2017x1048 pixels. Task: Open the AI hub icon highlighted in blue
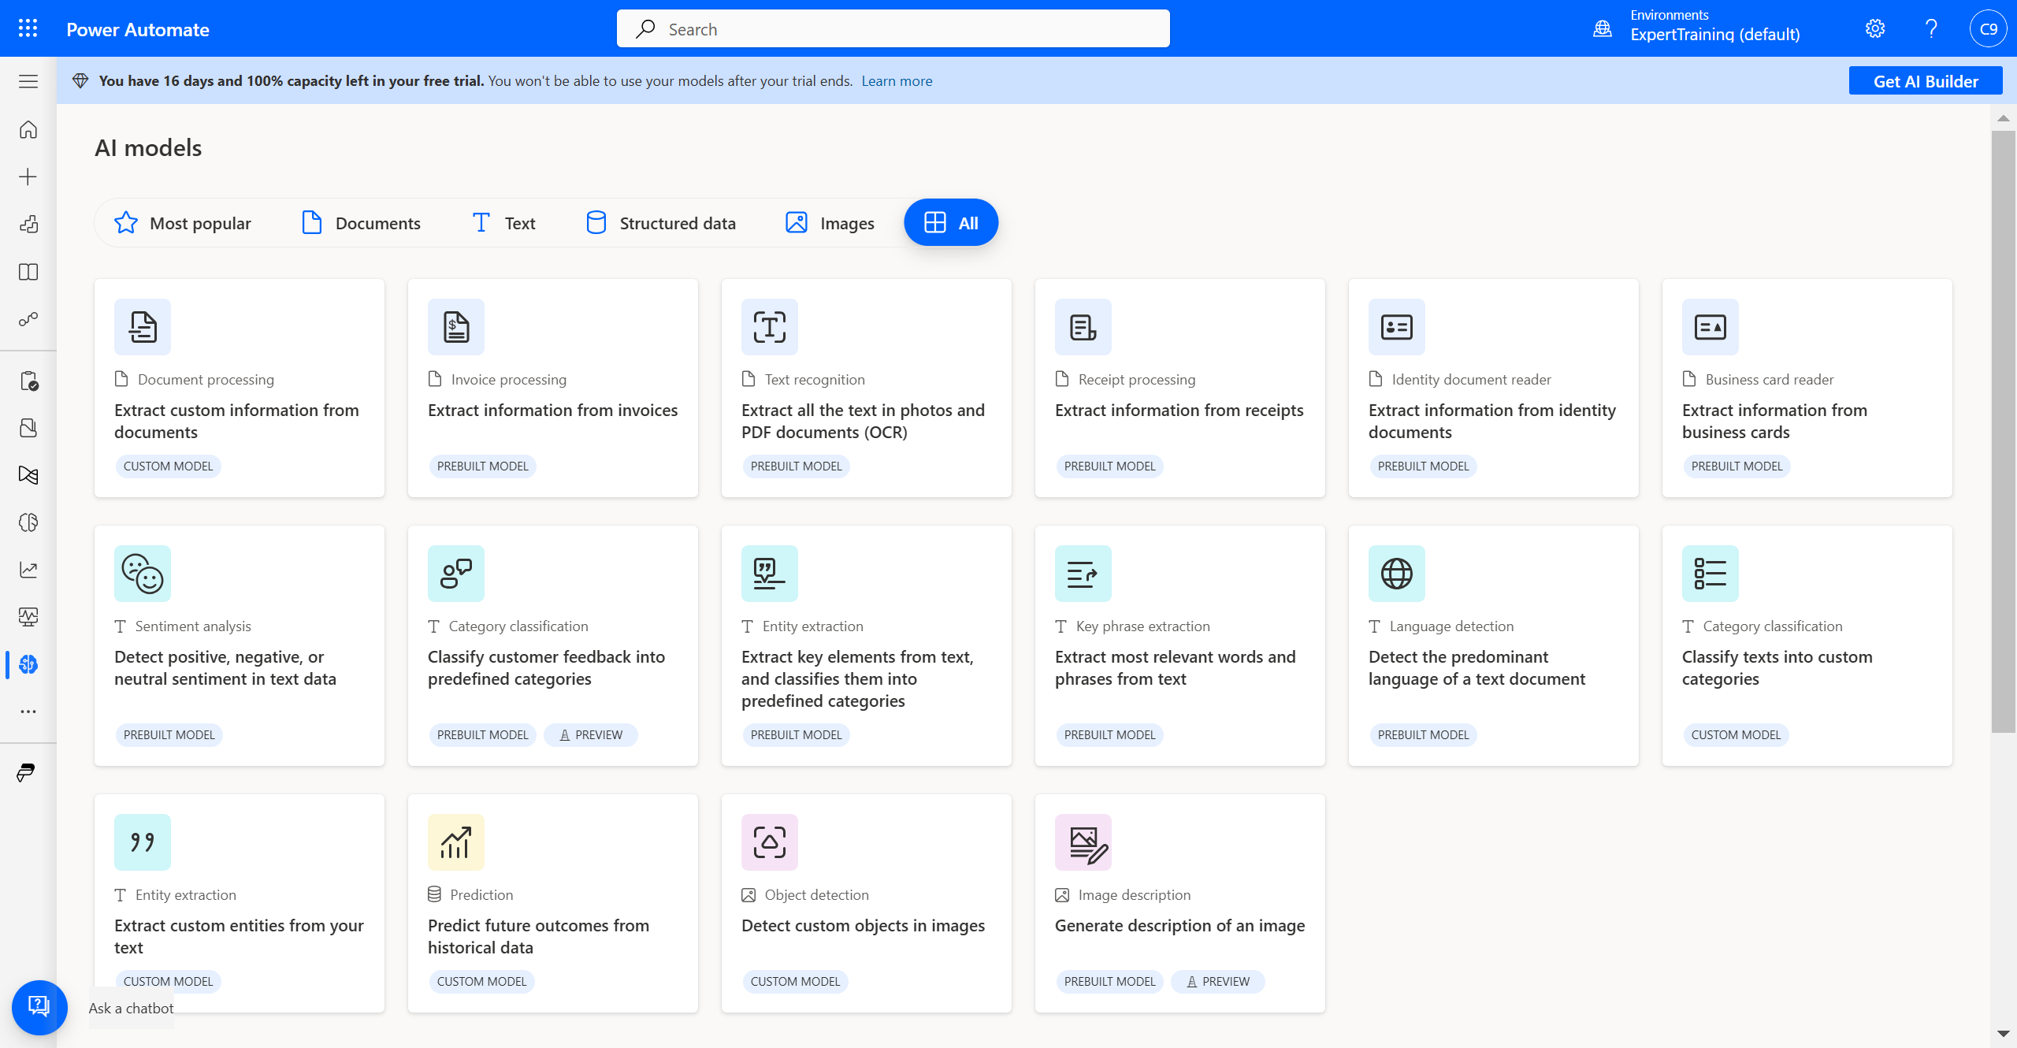pyautogui.click(x=28, y=664)
